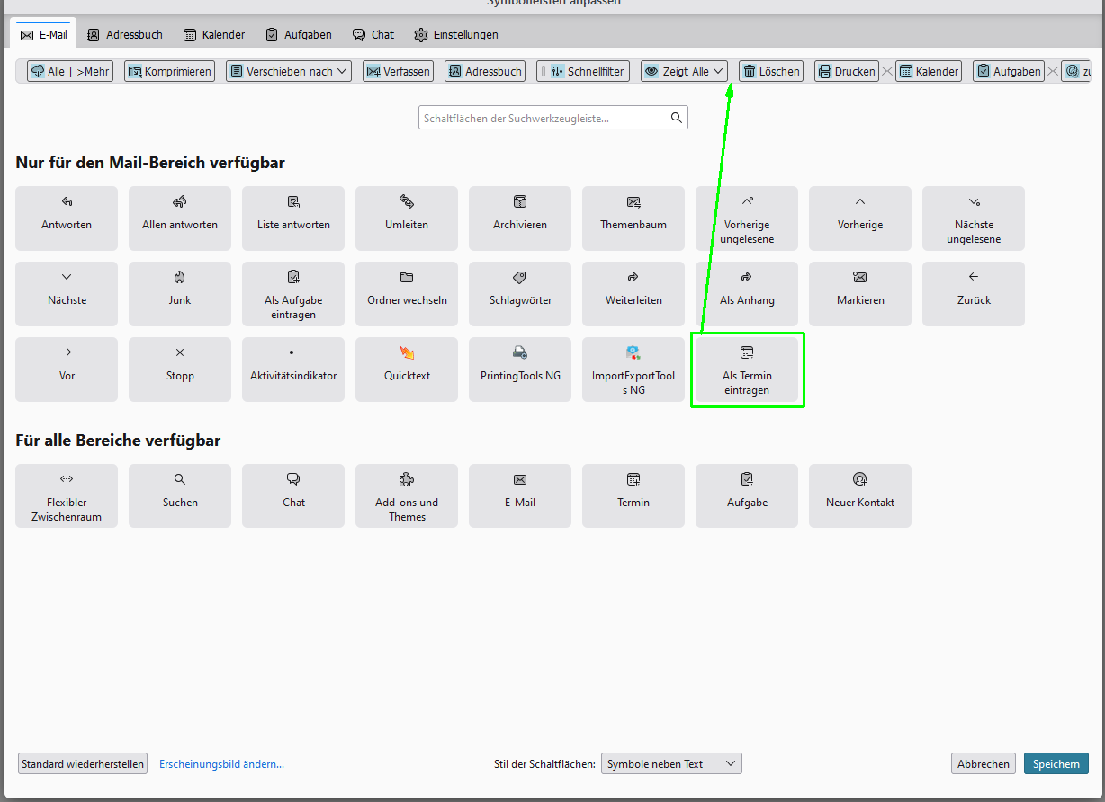The height and width of the screenshot is (802, 1105).
Task: Click Standard wiederherstellen button
Action: [x=83, y=763]
